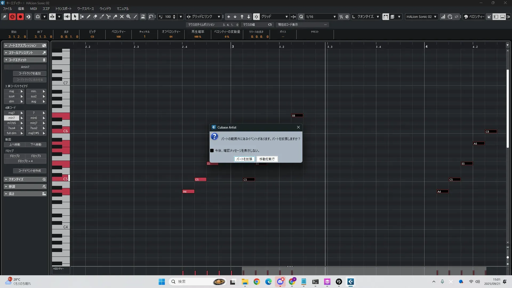Select the Mute X tool
Image resolution: width=512 pixels, height=288 pixels.
point(122,17)
